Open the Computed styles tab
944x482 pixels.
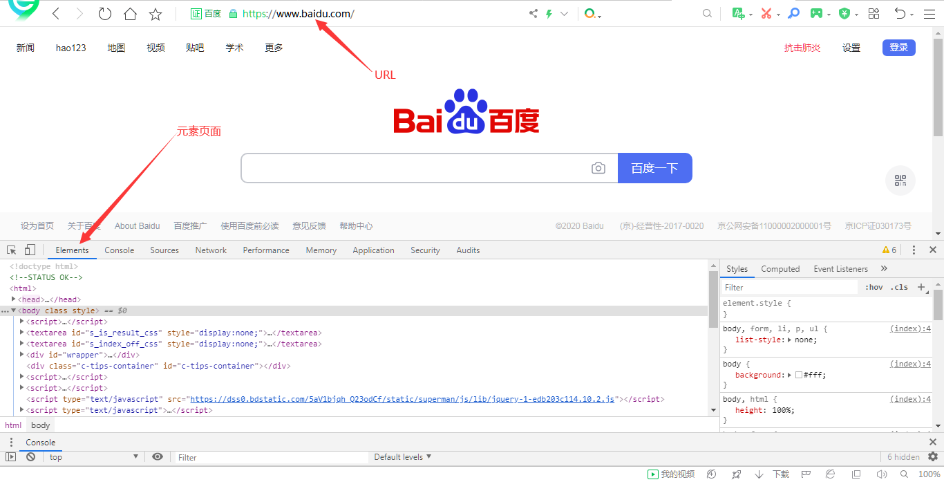[x=780, y=268]
